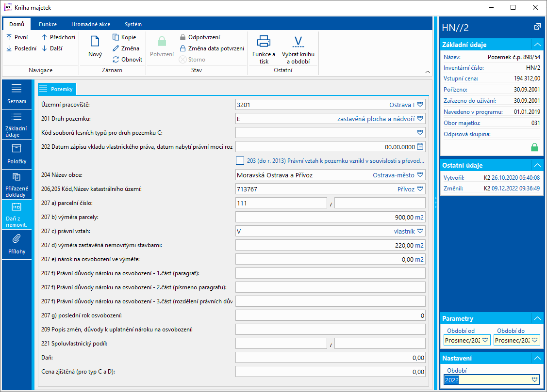
Task: Collapse the Základní údaje panel
Action: coord(536,45)
